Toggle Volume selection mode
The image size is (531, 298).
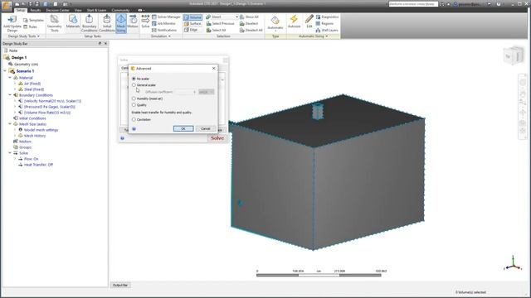pos(192,17)
